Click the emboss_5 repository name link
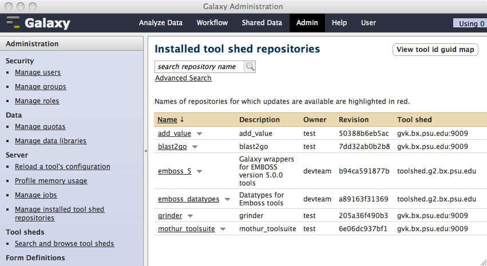Image resolution: width=487 pixels, height=266 pixels. tap(175, 171)
